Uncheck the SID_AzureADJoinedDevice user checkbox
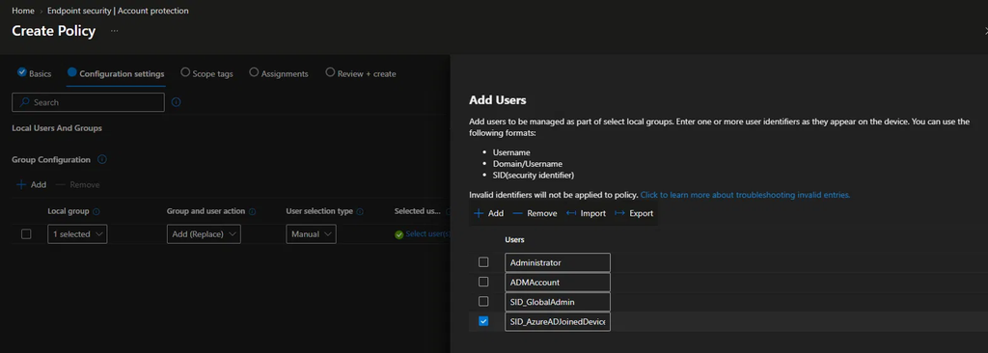Viewport: 988px width, 353px height. (x=483, y=321)
